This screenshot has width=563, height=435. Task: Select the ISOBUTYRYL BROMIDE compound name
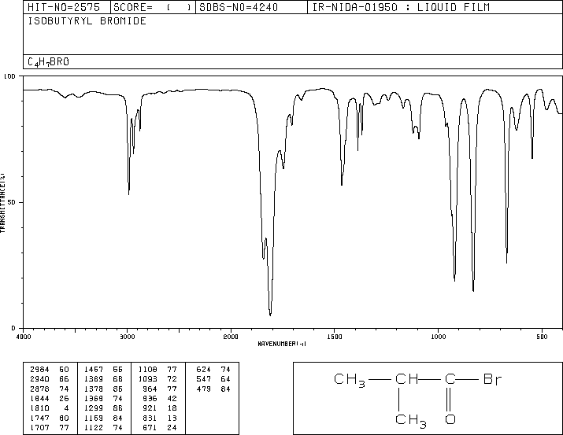tap(87, 20)
